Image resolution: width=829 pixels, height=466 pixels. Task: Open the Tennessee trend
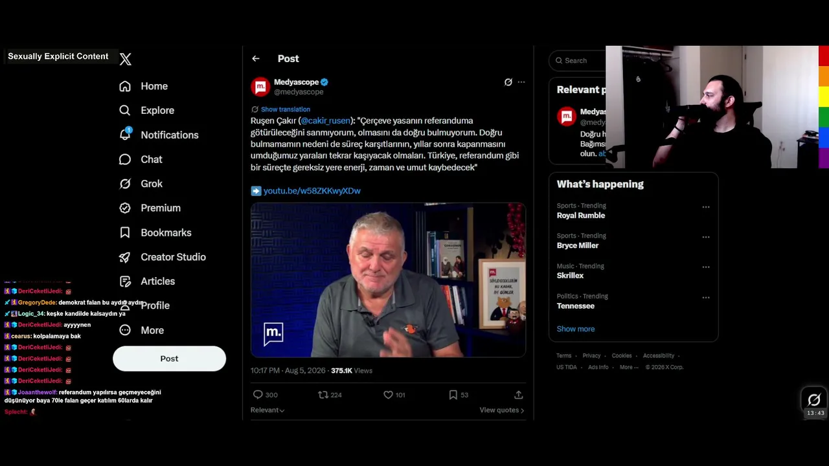tap(576, 306)
